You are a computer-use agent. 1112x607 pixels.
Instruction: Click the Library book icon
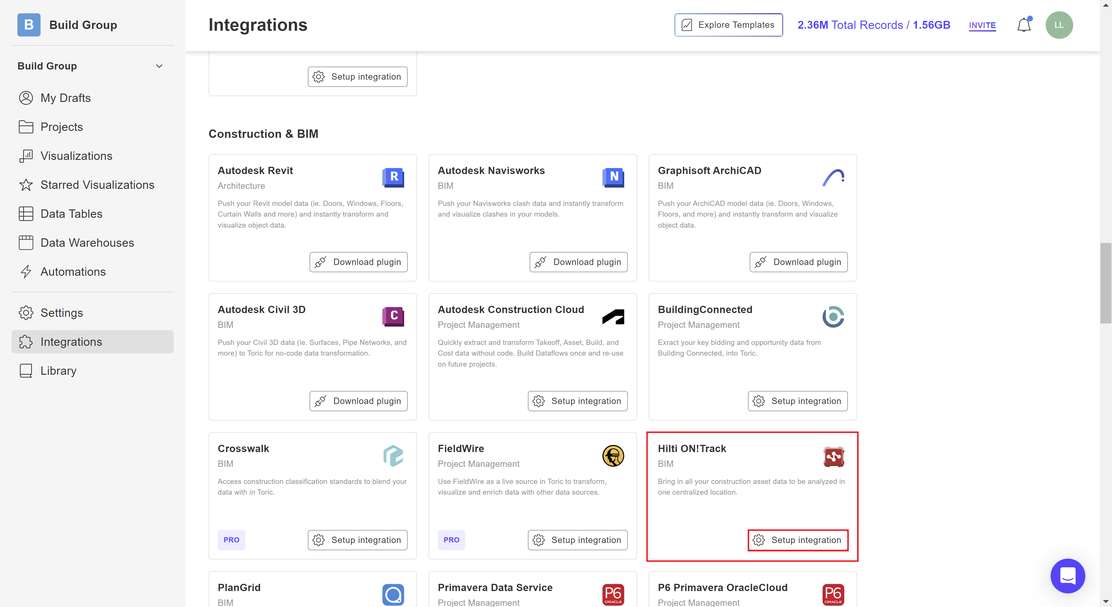26,370
